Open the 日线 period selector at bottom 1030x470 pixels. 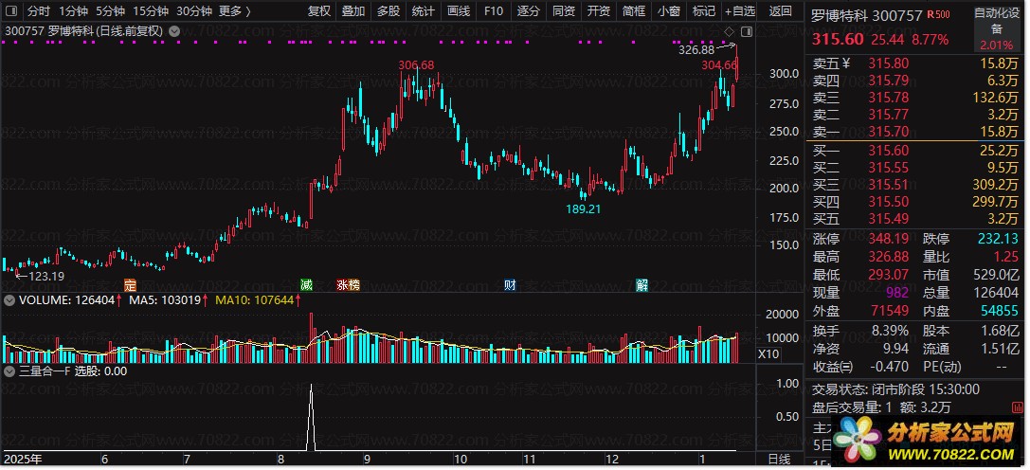(780, 459)
